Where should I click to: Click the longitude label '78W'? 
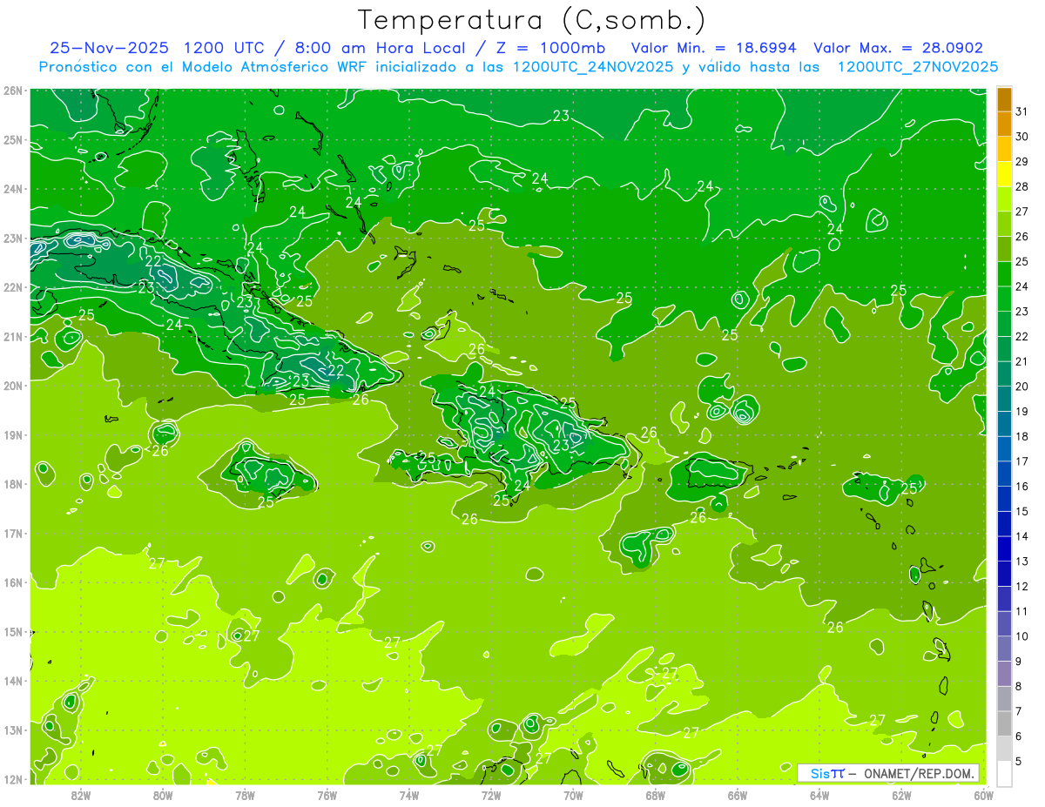(x=245, y=794)
